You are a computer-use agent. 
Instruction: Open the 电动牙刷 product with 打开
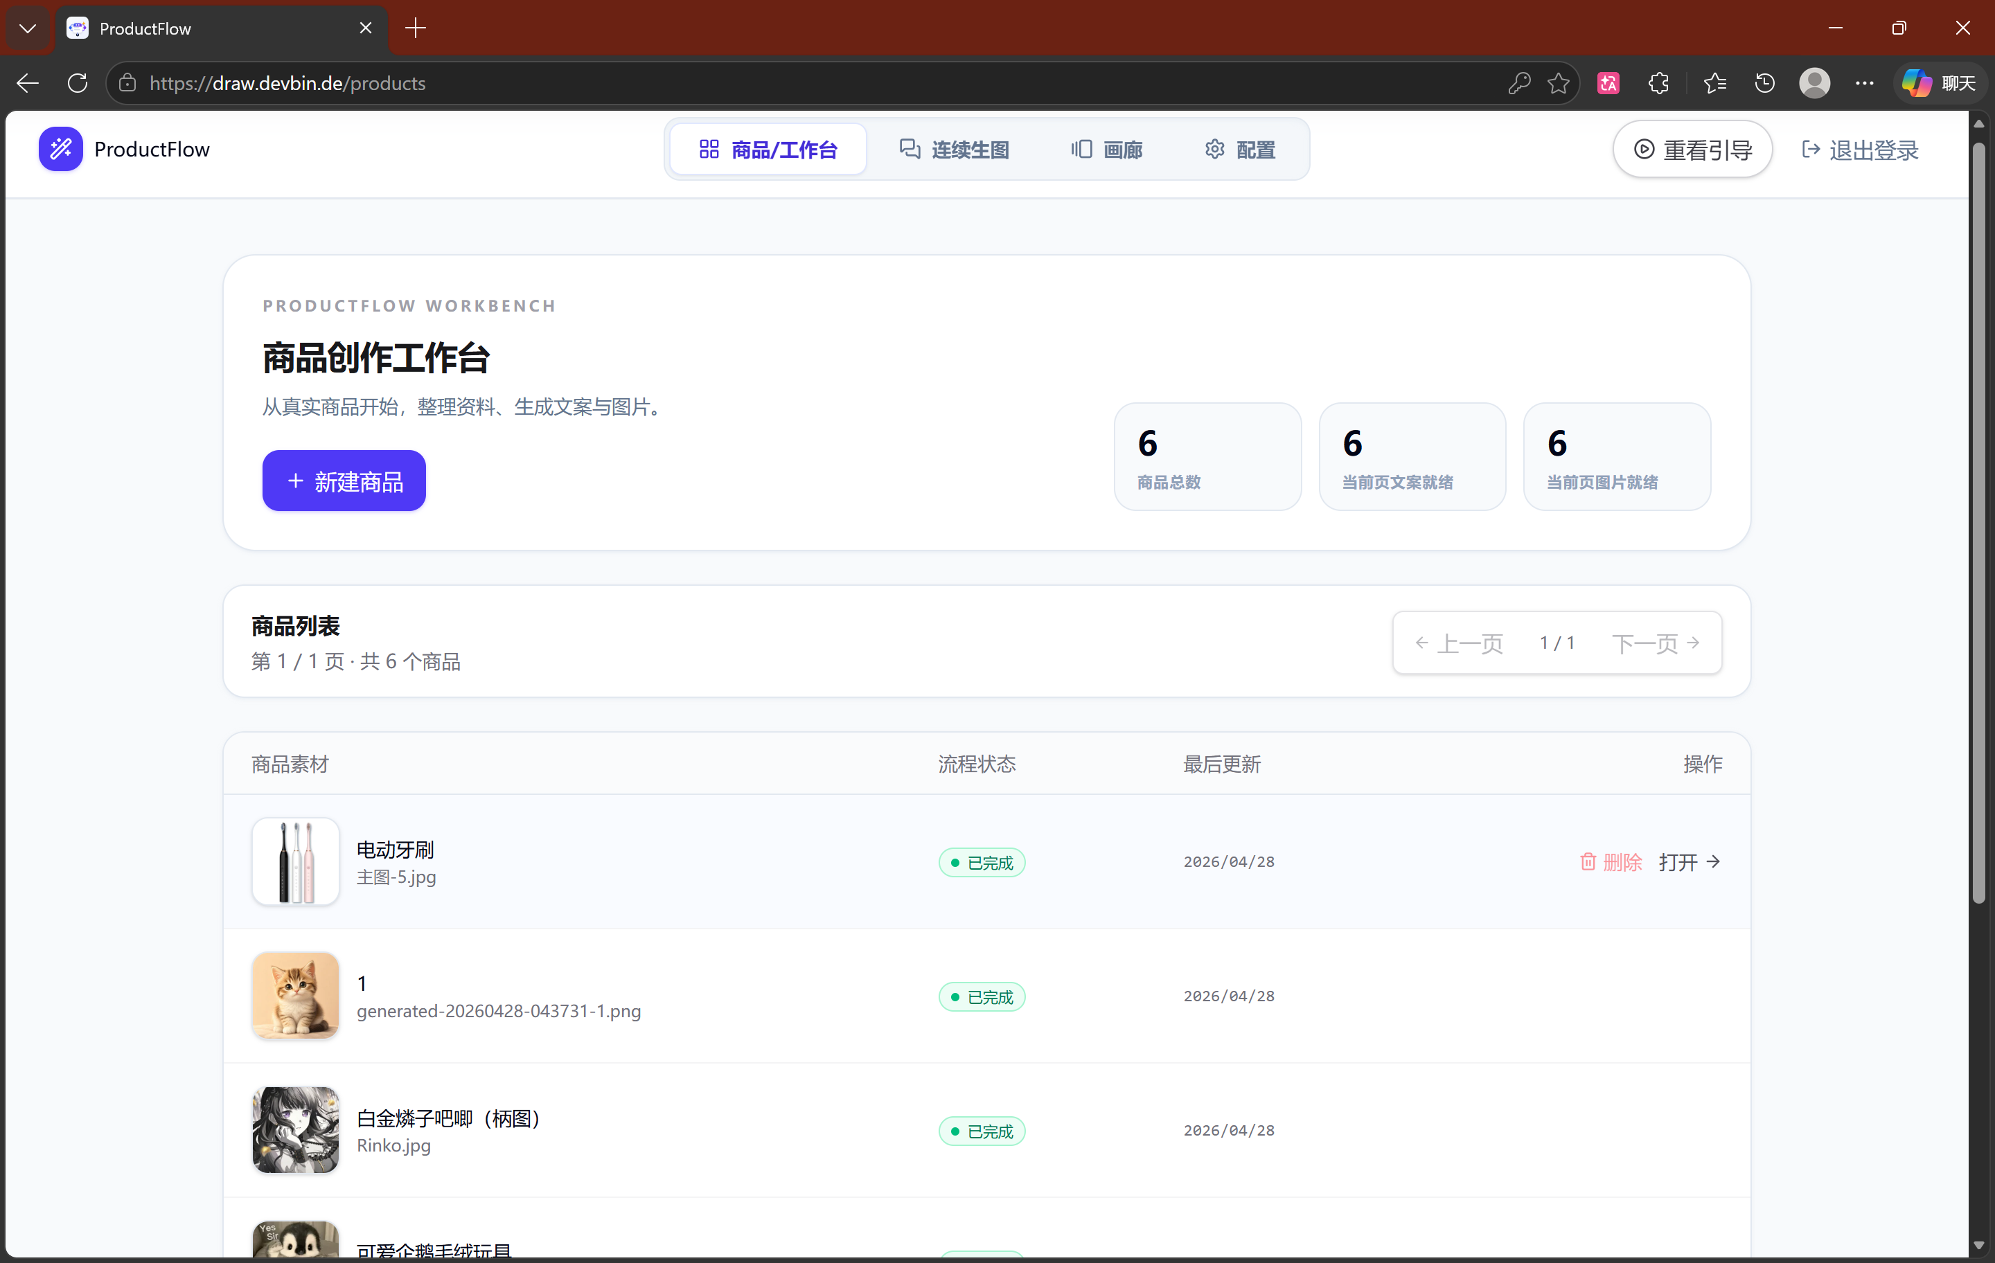(1690, 862)
